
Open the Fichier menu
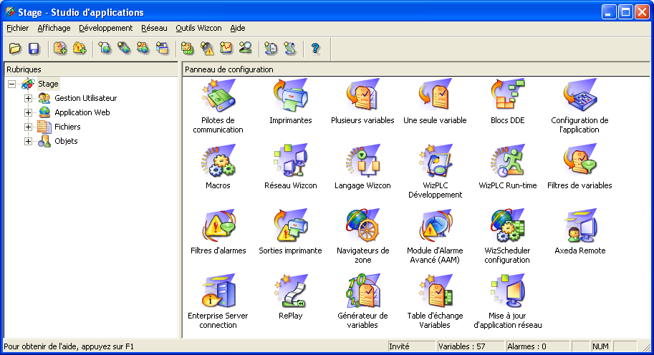[17, 28]
